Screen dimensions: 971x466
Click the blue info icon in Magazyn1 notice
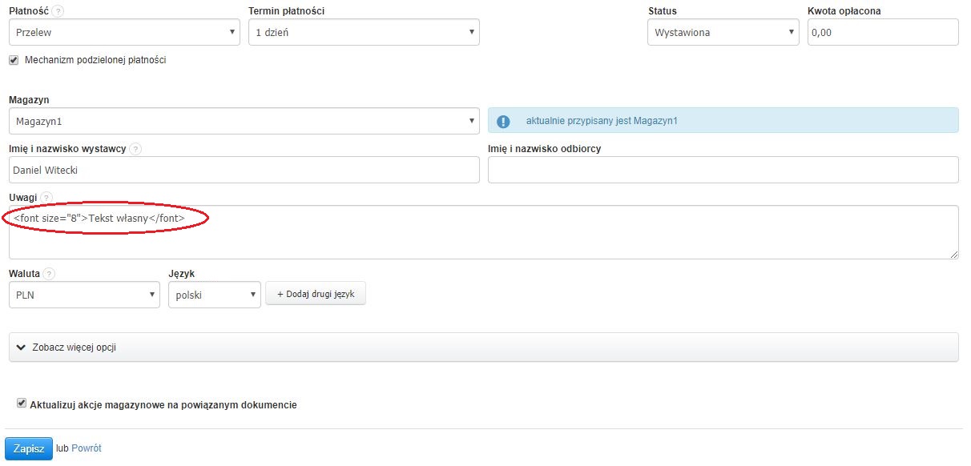(x=503, y=121)
